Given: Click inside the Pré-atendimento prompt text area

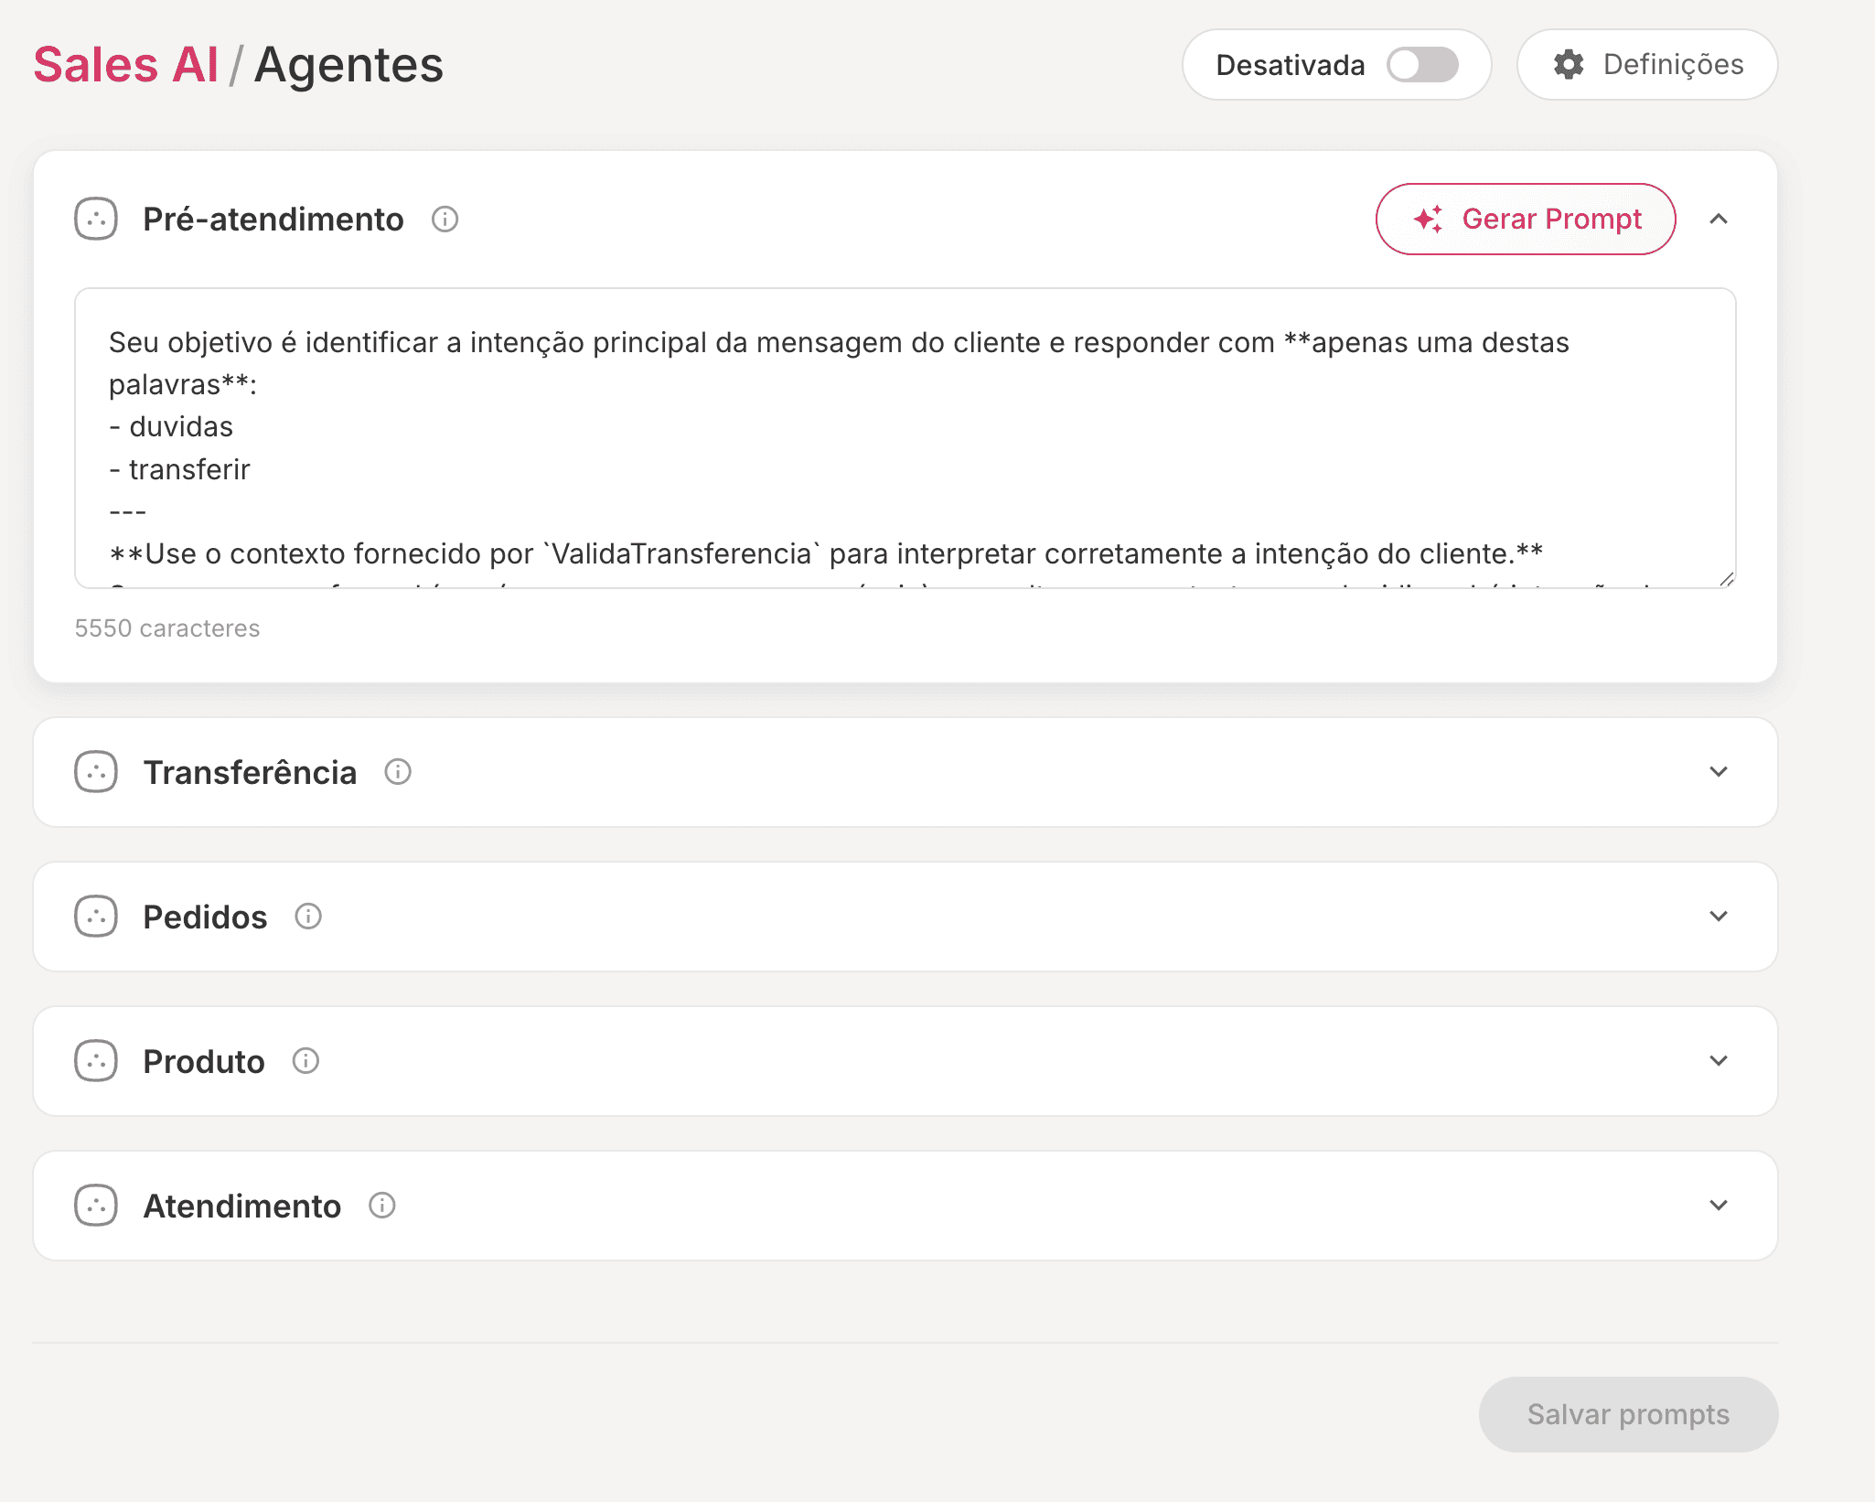Looking at the screenshot, I should click(x=904, y=439).
